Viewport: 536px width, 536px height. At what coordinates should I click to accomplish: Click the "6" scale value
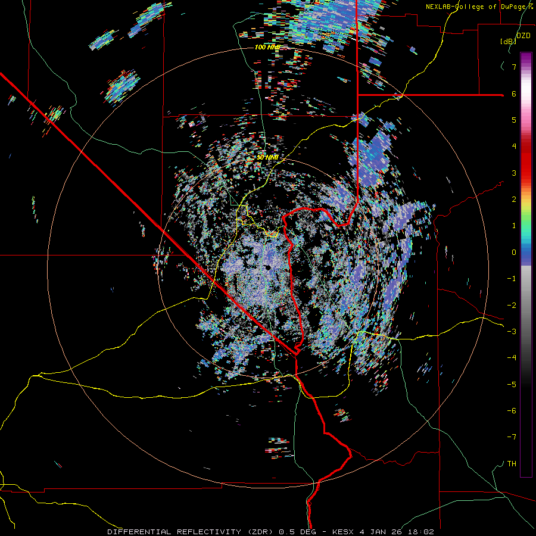pos(514,94)
